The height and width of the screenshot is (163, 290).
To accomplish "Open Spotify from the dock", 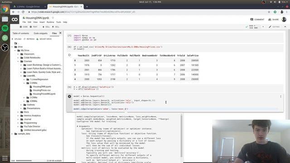I will pos(5,28).
